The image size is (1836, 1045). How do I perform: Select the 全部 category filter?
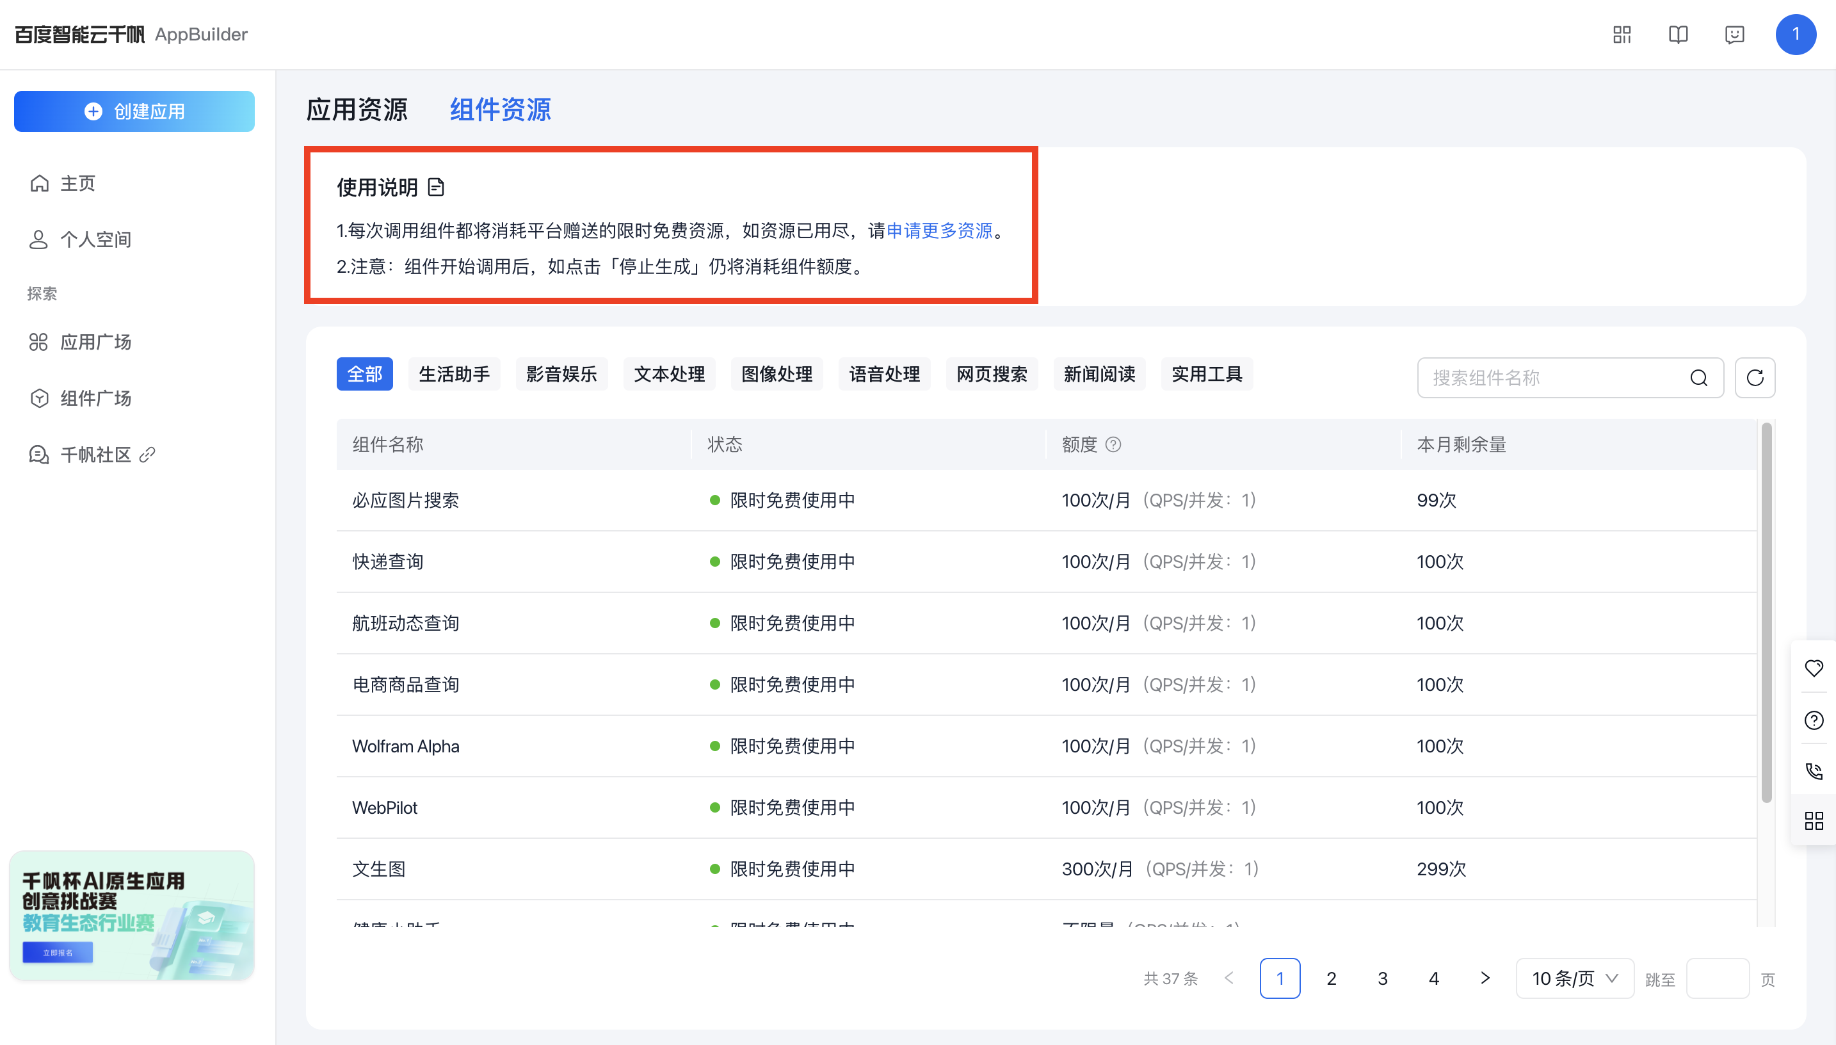(364, 374)
